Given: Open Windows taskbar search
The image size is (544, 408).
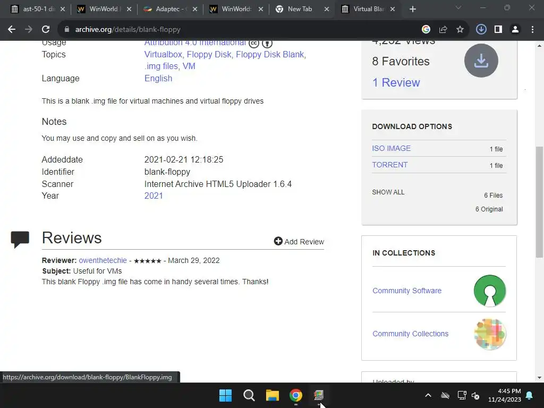Looking at the screenshot, I should point(249,395).
